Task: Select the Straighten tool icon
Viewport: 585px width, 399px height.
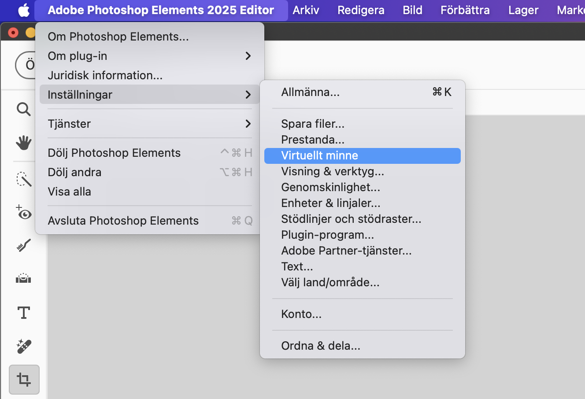Action: pos(23,279)
